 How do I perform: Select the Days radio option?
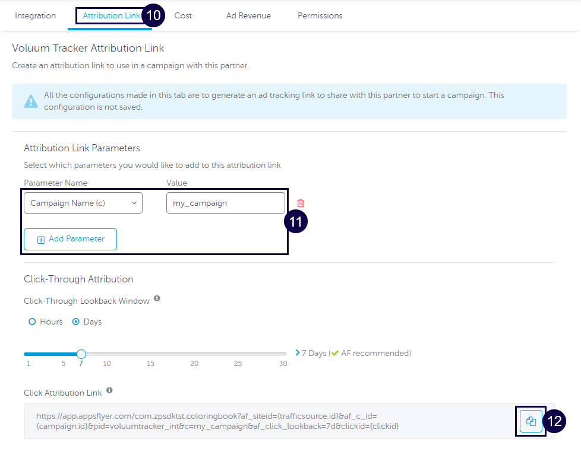coord(76,322)
